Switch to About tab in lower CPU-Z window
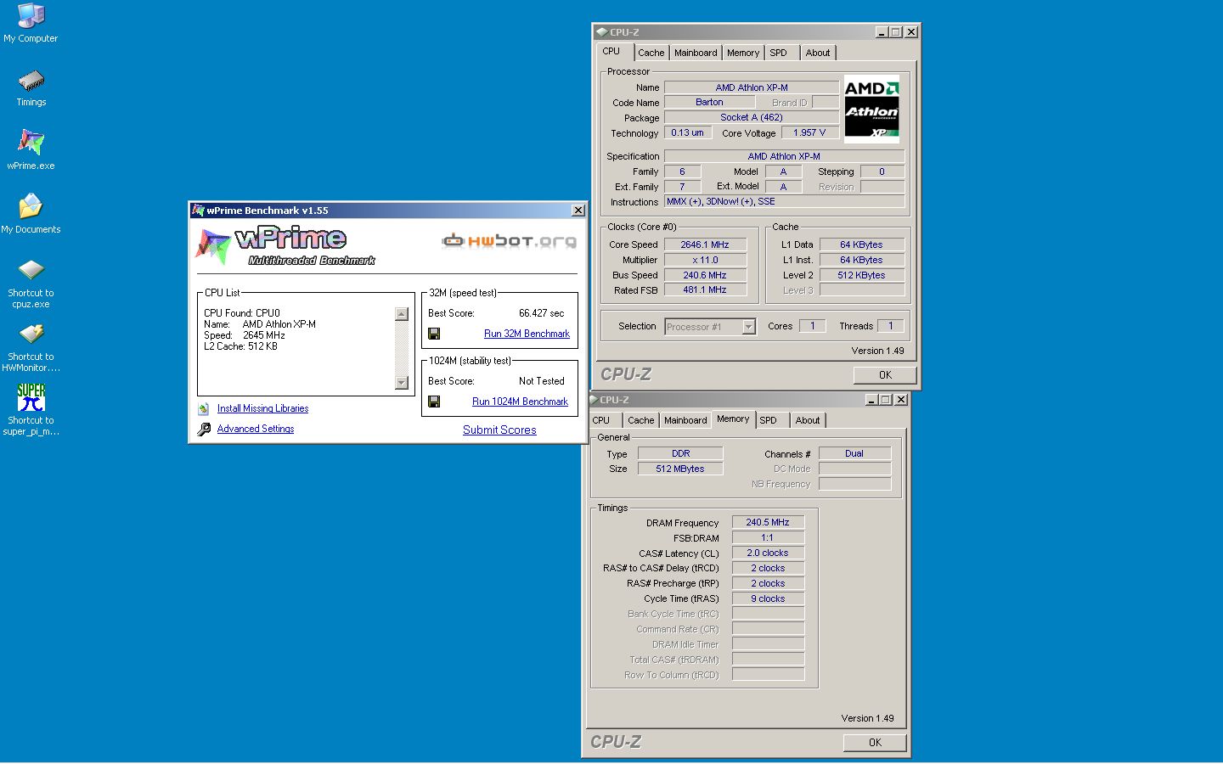1223x764 pixels. pyautogui.click(x=808, y=420)
